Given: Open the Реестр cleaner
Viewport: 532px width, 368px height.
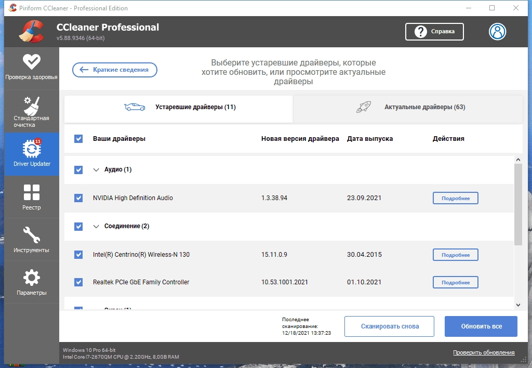Looking at the screenshot, I should tap(32, 196).
